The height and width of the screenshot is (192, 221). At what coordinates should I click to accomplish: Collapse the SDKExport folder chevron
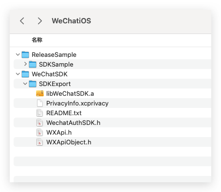coord(25,84)
